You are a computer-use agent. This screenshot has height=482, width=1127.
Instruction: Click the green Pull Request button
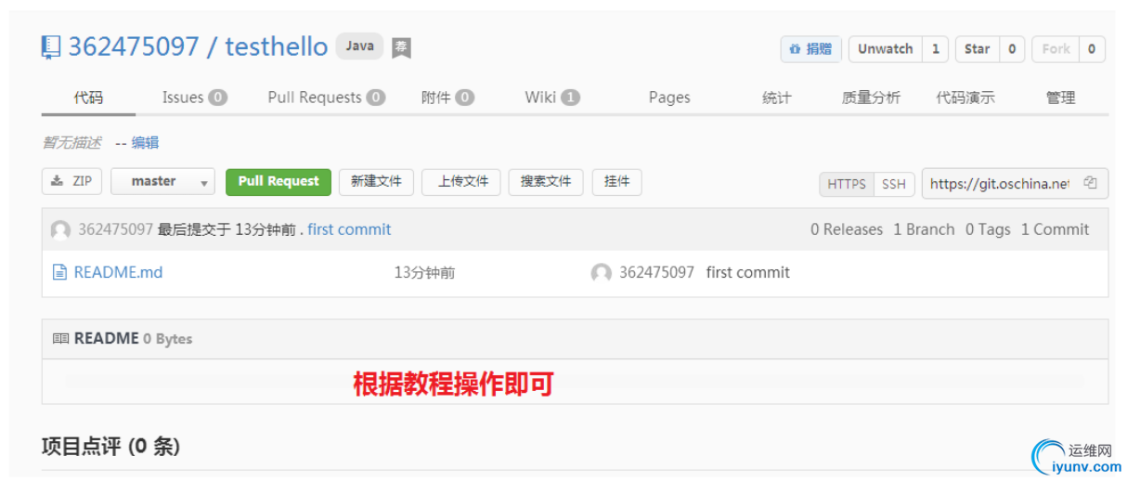(x=279, y=181)
